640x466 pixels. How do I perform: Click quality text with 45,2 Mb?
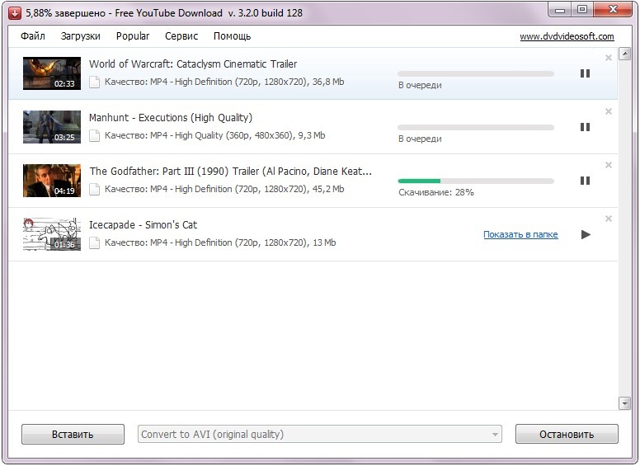click(x=224, y=189)
